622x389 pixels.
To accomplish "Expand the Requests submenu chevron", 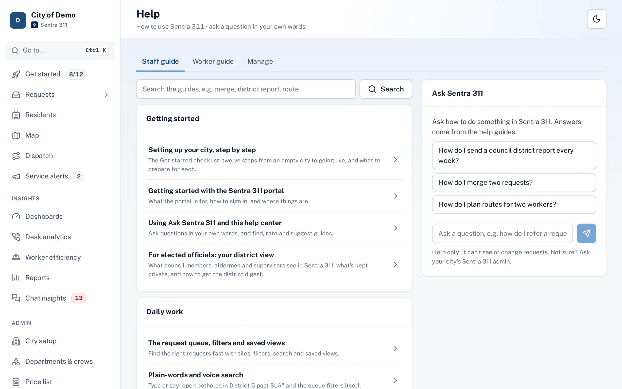I will 106,95.
